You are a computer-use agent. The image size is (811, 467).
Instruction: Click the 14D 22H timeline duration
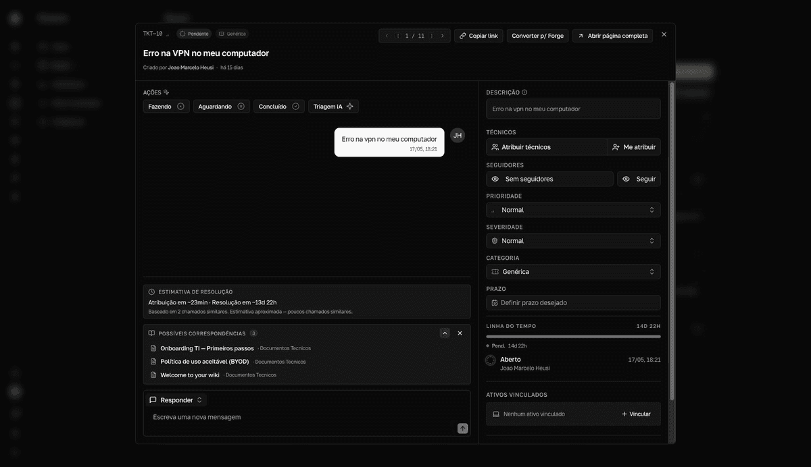(648, 327)
